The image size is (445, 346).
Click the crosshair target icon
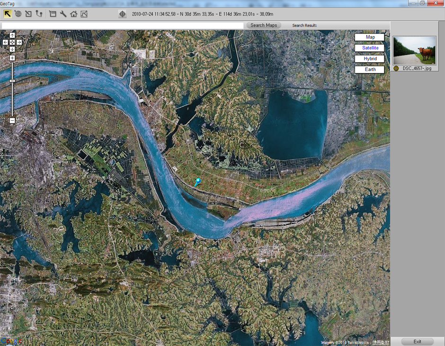[x=122, y=14]
